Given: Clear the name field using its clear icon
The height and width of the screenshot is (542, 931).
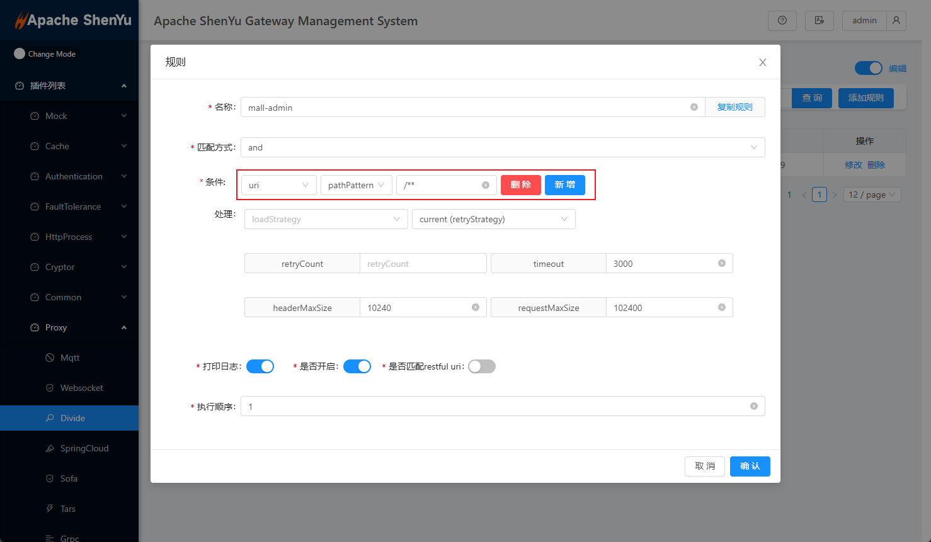Looking at the screenshot, I should (694, 107).
